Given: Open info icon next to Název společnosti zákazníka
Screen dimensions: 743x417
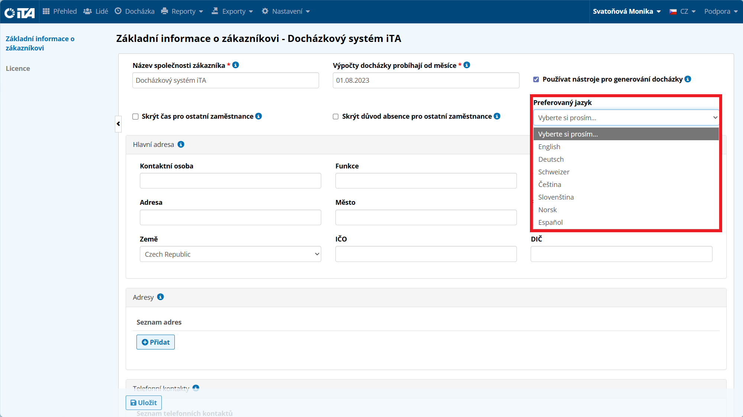Looking at the screenshot, I should (235, 65).
